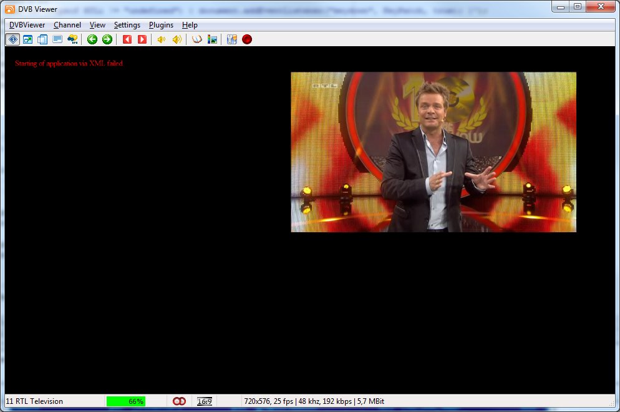This screenshot has width=620, height=412.
Task: Click the binoculars EPG toolbar icon
Action: pos(72,39)
